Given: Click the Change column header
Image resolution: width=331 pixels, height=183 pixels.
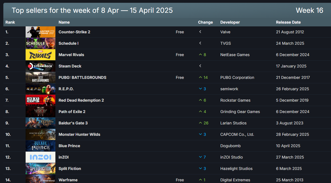Looking at the screenshot, I should coord(205,22).
